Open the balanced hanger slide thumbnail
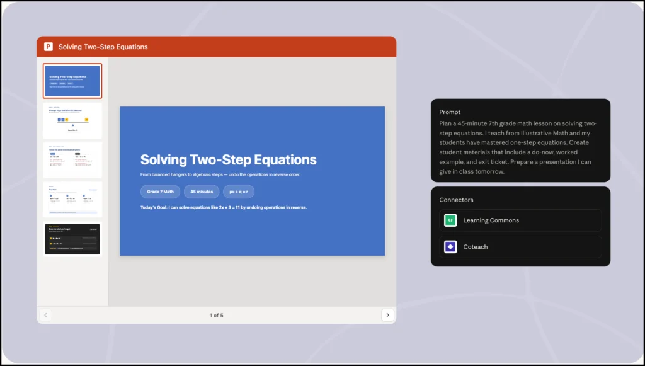Screen dimensions: 645x366 [x=72, y=120]
